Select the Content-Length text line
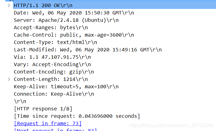Image resolution: width=216 pixels, height=131 pixels. pyautogui.click(x=51, y=79)
